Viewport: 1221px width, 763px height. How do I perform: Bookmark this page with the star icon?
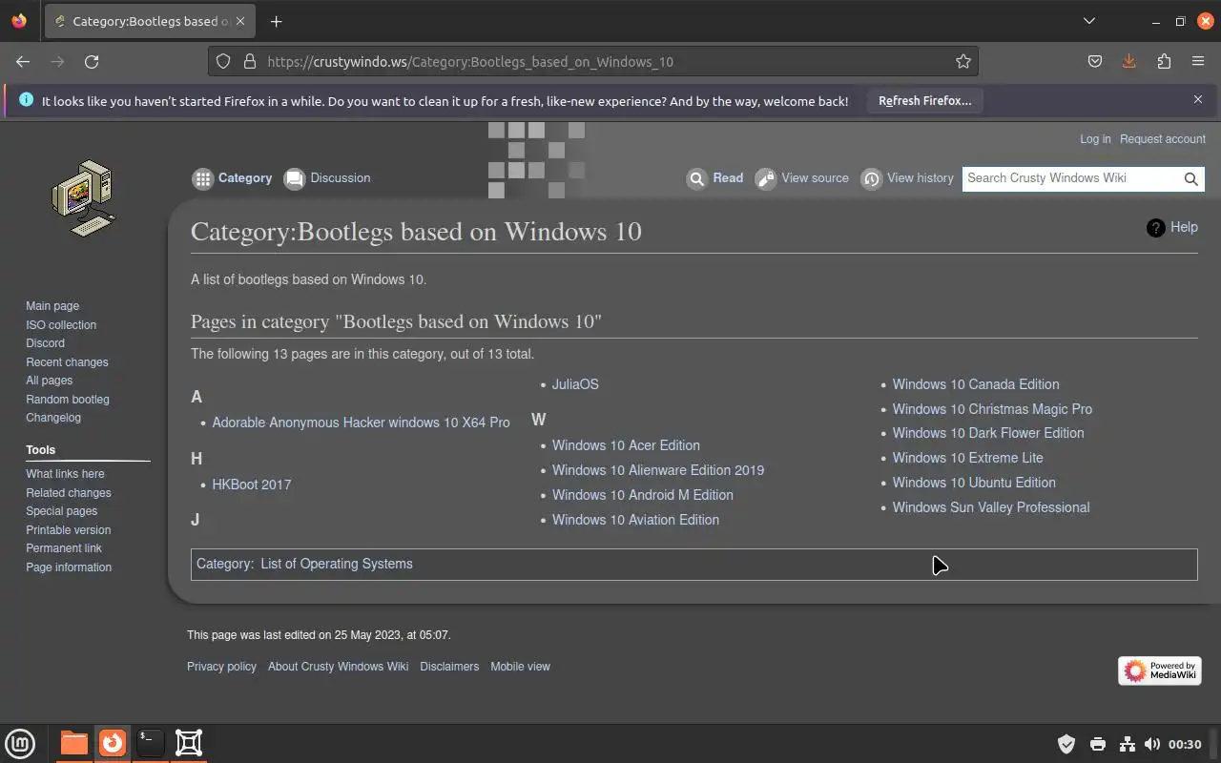tap(963, 61)
